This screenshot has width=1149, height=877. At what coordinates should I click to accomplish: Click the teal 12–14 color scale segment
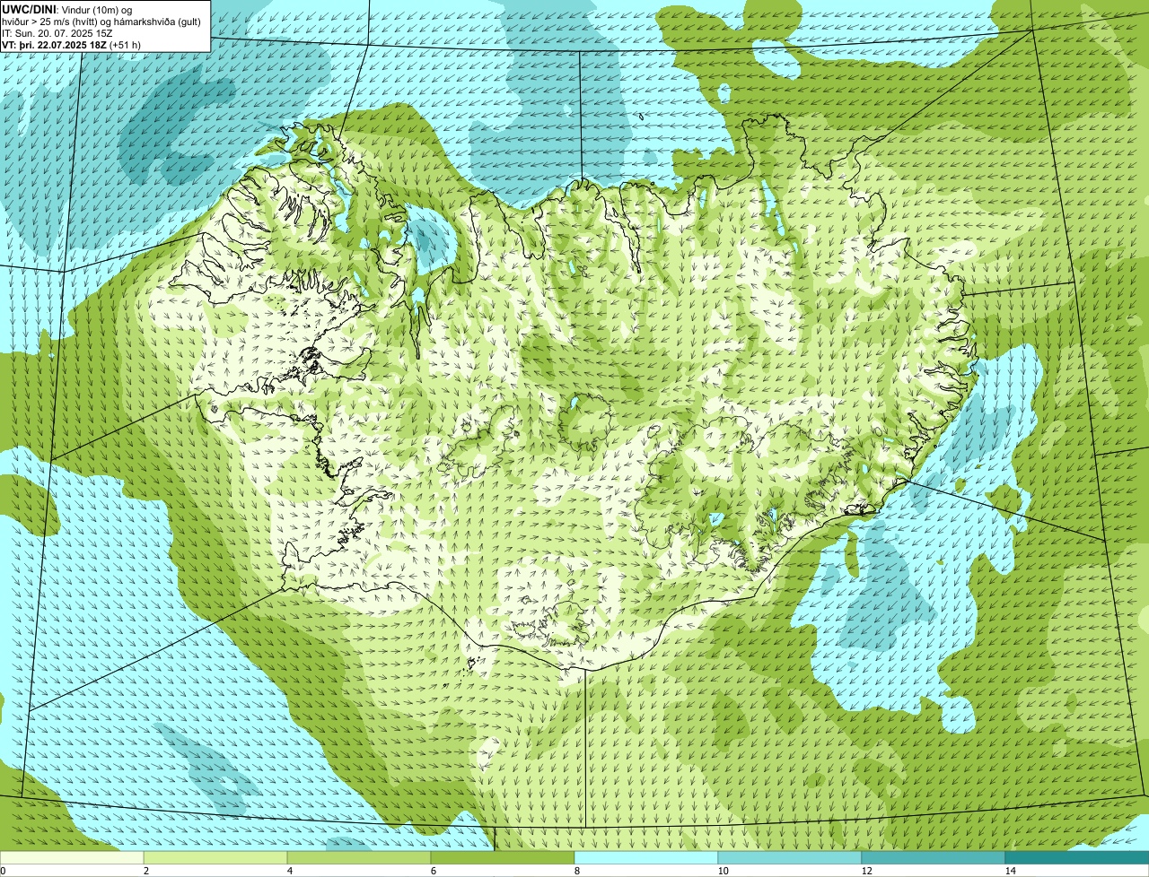tap(934, 858)
